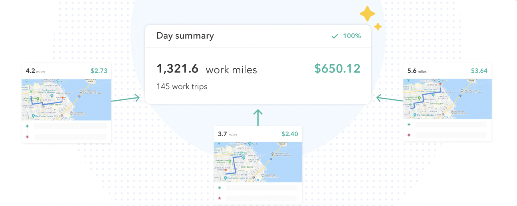Select the Day summary heading
The image size is (517, 206).
point(185,36)
